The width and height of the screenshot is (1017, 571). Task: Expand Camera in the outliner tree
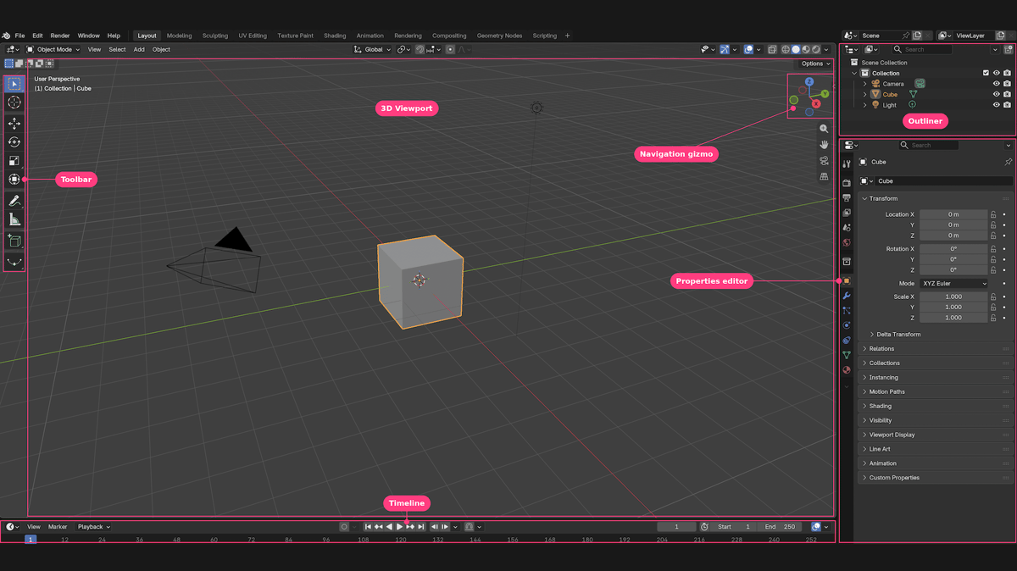point(865,84)
